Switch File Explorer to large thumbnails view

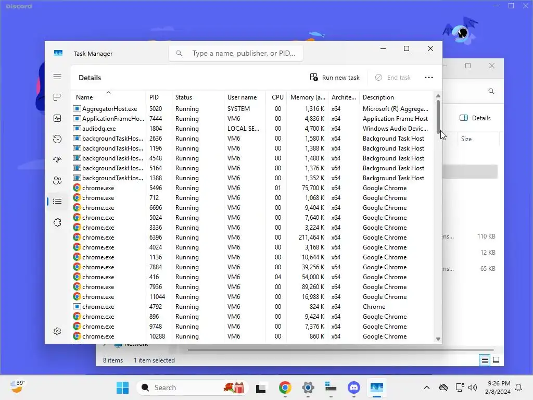[x=496, y=360]
